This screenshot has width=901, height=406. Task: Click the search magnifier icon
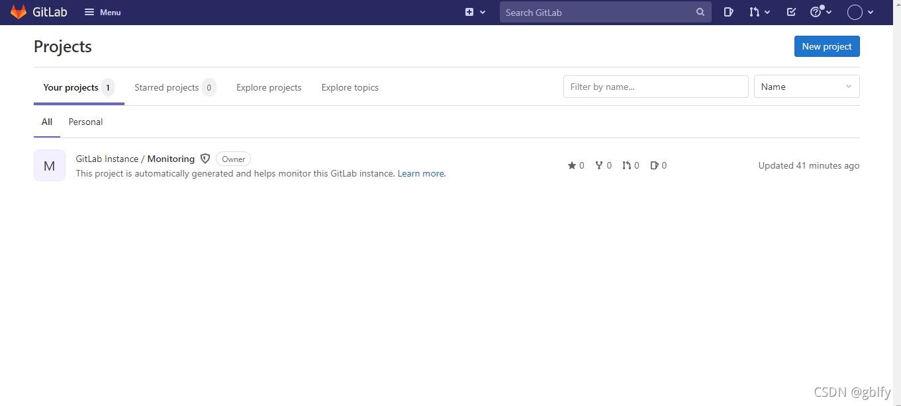700,12
